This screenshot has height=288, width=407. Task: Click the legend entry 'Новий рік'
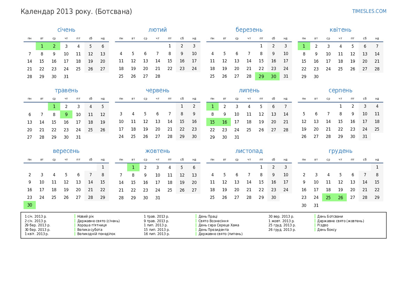coord(85,216)
